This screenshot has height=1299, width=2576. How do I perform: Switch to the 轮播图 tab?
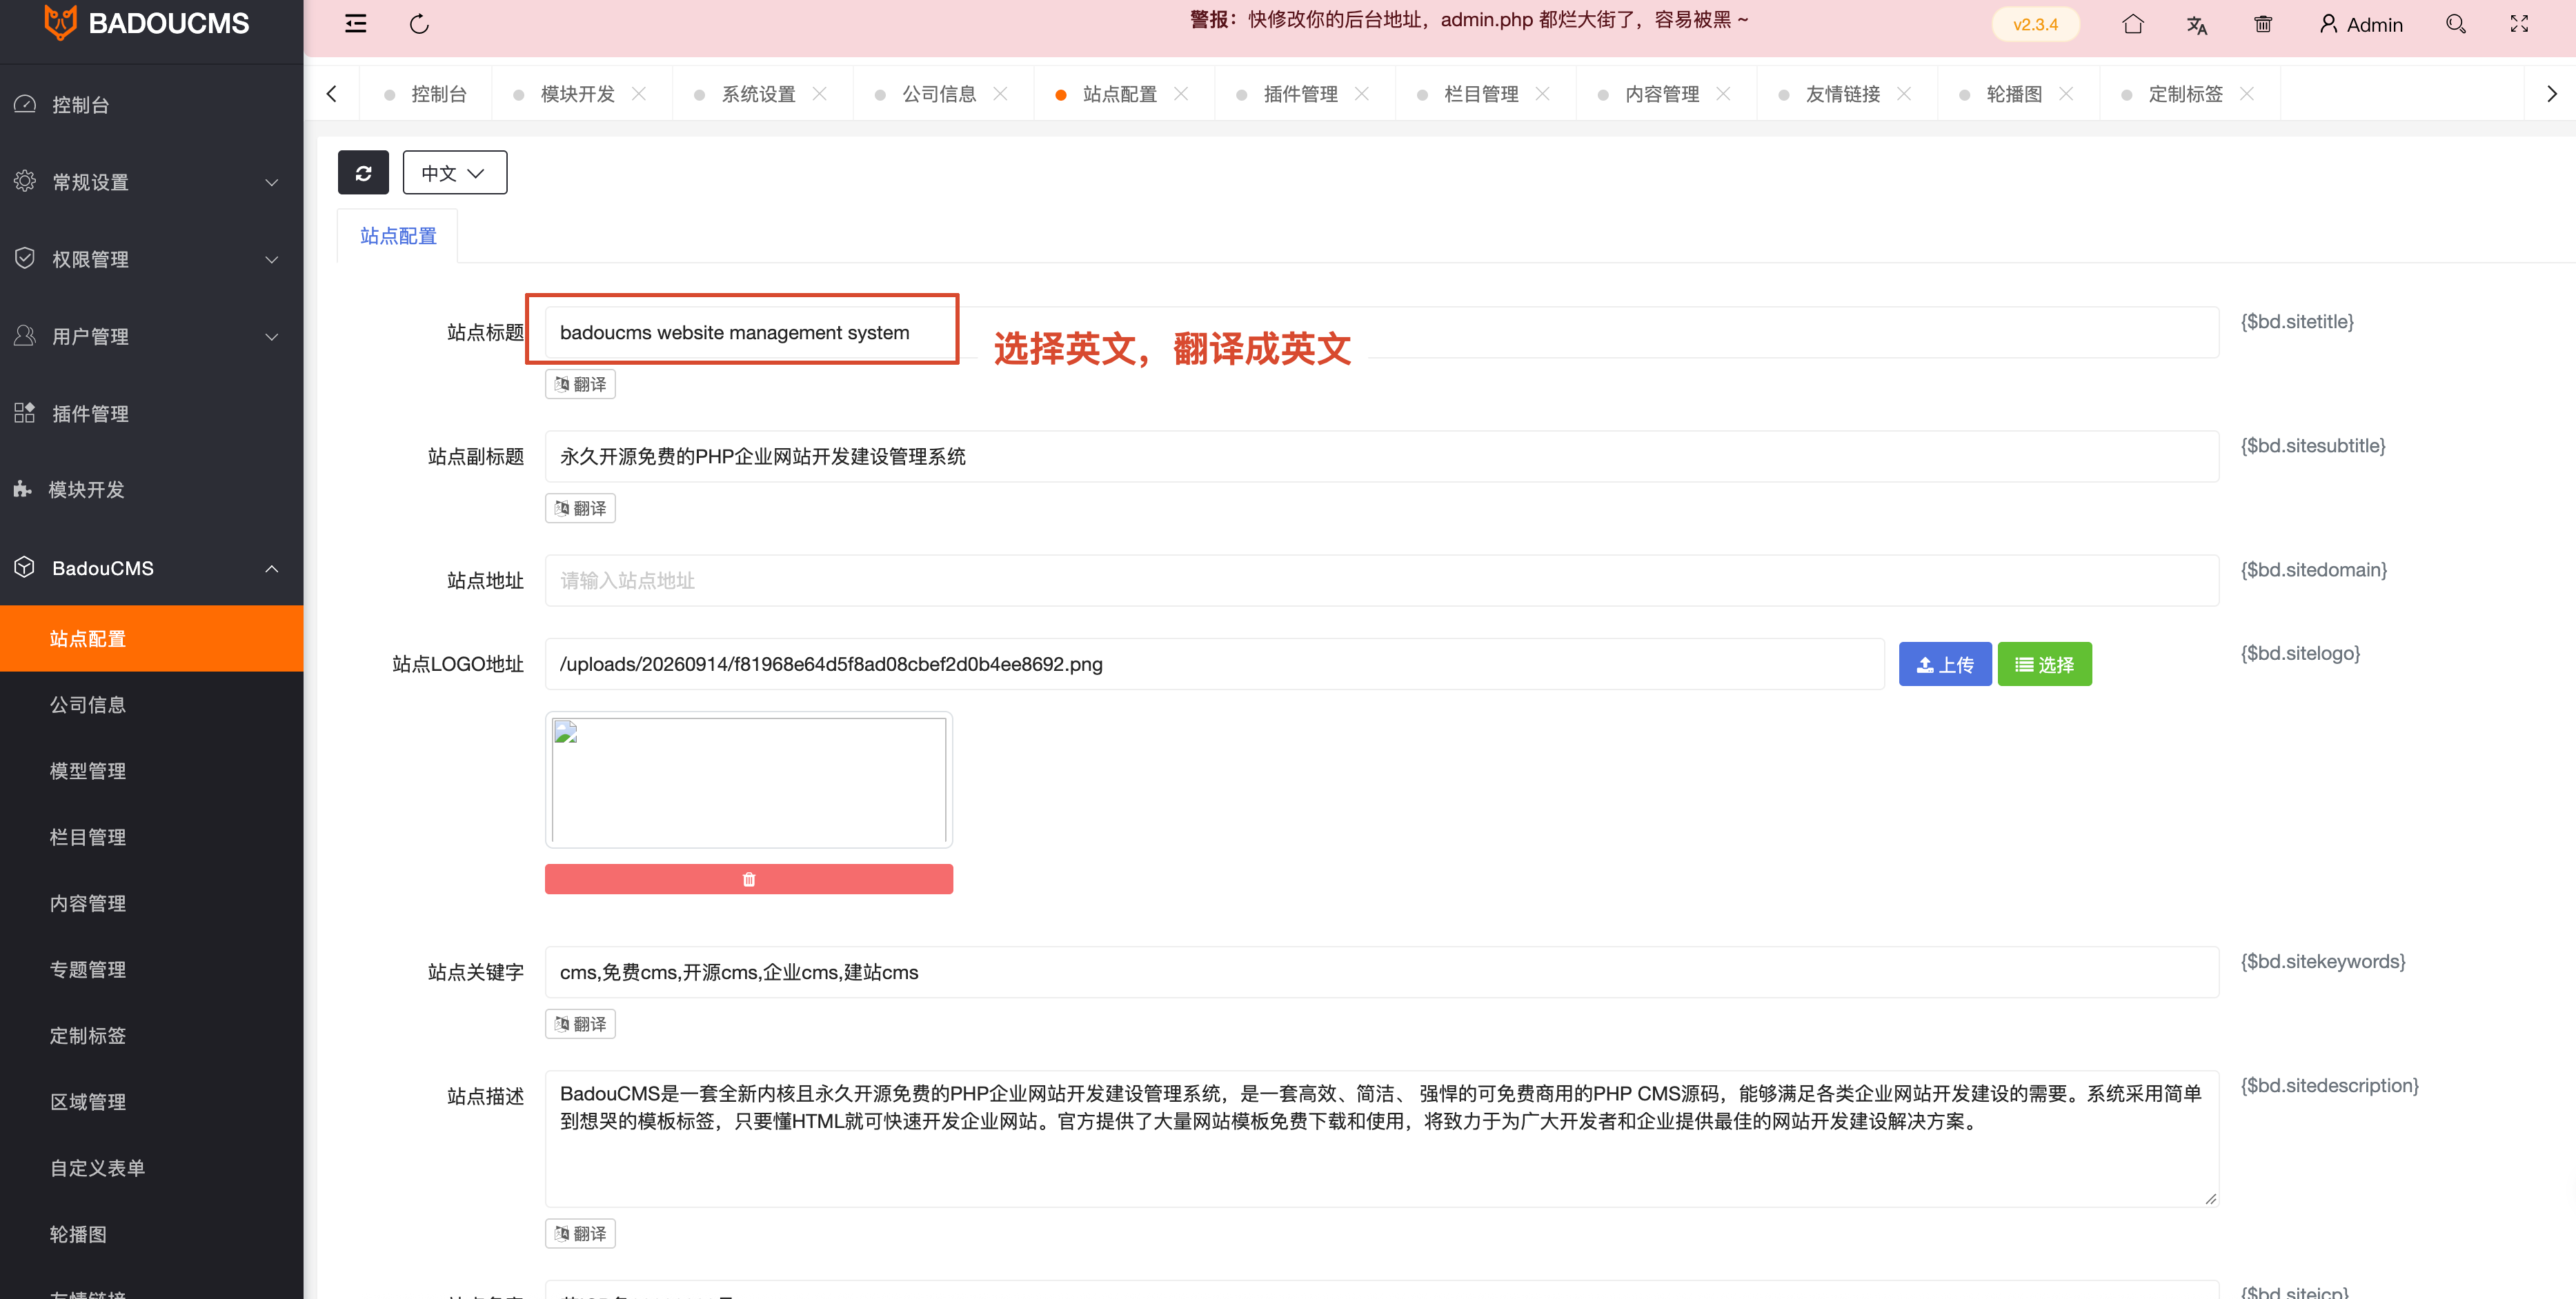(x=2014, y=94)
